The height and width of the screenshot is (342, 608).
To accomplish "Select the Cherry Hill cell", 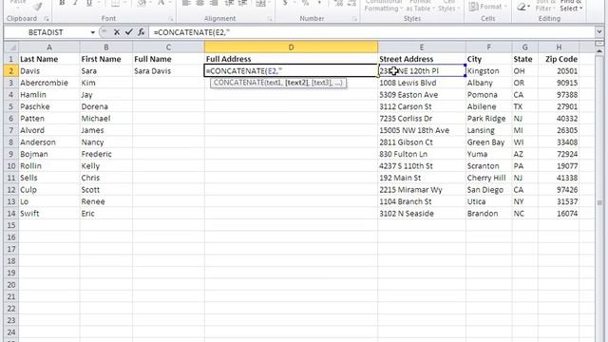I will pyautogui.click(x=488, y=178).
